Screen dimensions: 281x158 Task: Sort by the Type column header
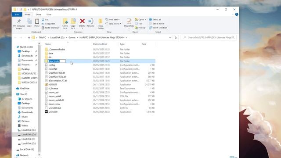tap(122, 44)
